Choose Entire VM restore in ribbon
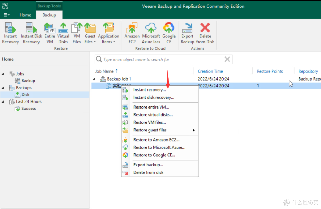The image size is (321, 209). point(50,33)
